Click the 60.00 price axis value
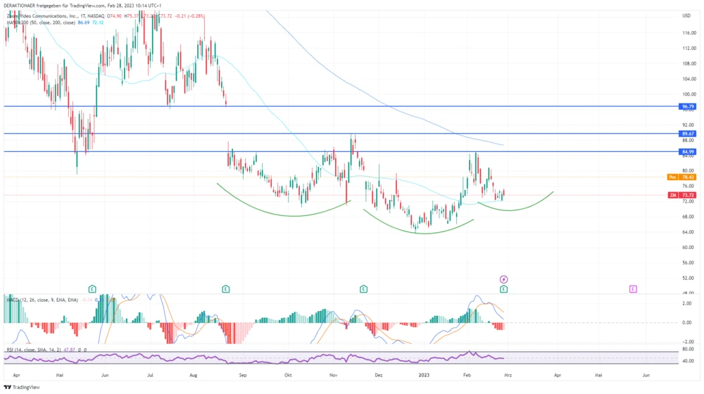Screen dimensions: 704x394 point(689,247)
